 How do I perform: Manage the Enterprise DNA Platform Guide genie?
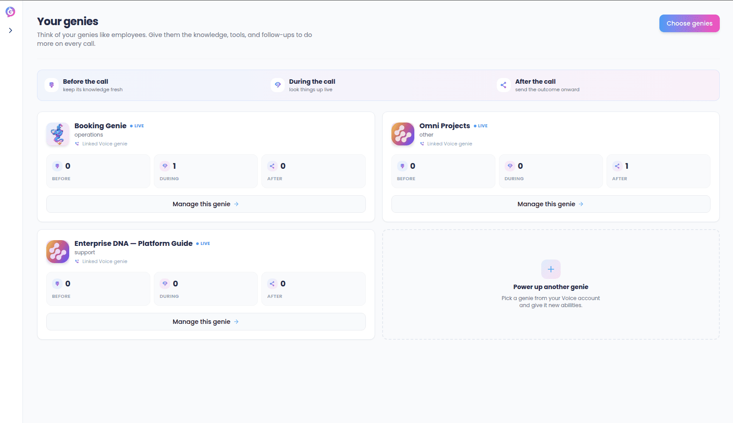[206, 322]
